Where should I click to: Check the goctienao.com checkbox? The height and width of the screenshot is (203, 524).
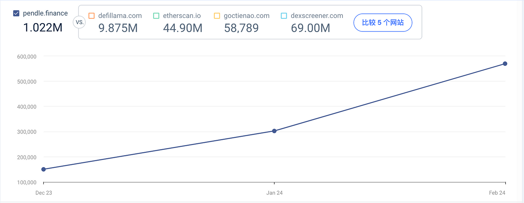pos(217,16)
